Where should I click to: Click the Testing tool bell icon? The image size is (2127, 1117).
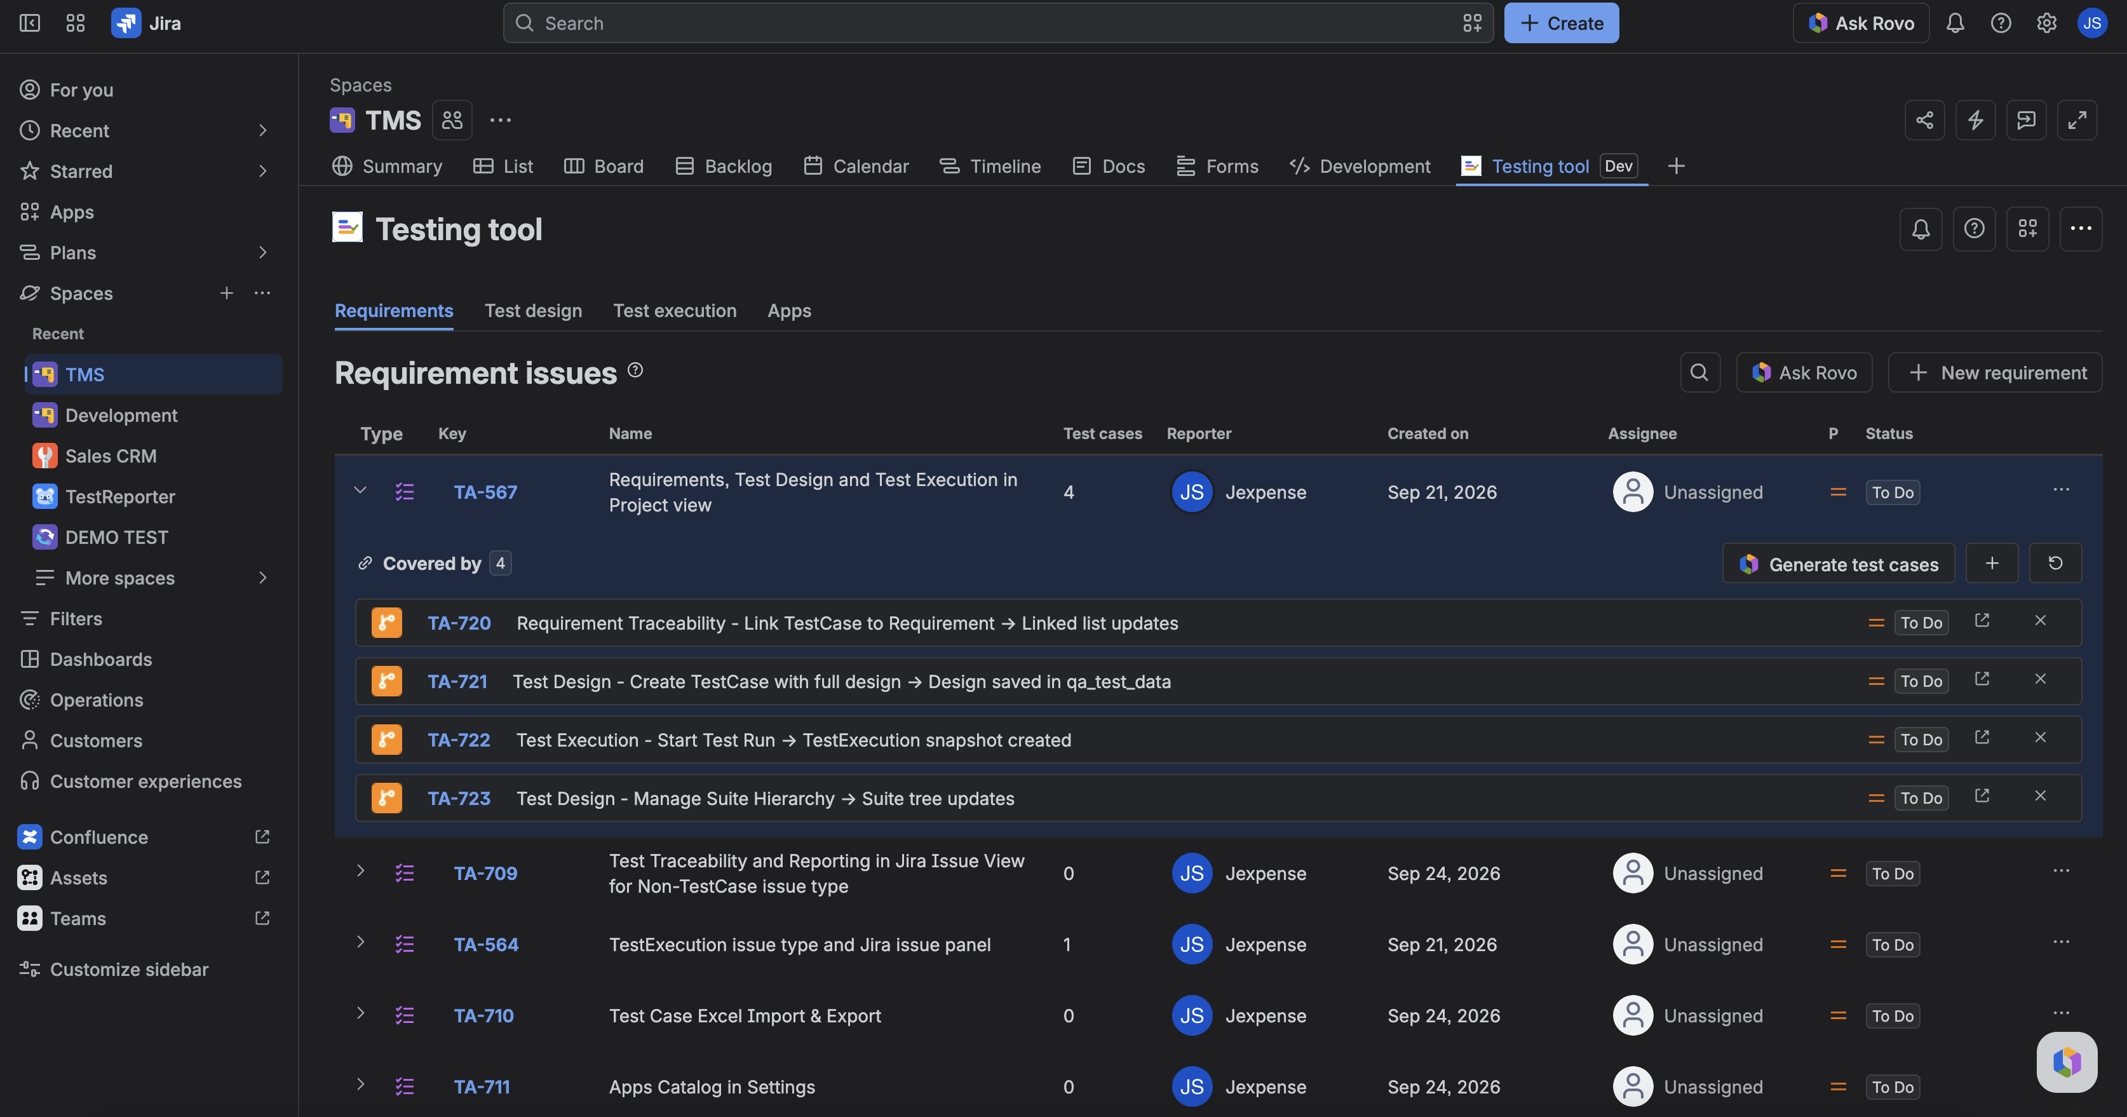point(1921,229)
